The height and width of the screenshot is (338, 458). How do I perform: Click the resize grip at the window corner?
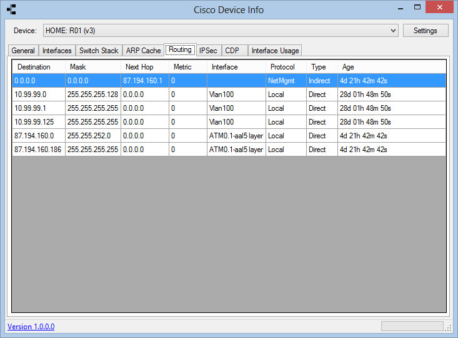pyautogui.click(x=448, y=329)
